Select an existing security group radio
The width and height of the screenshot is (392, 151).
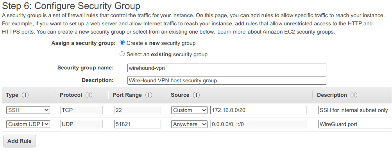pos(122,54)
